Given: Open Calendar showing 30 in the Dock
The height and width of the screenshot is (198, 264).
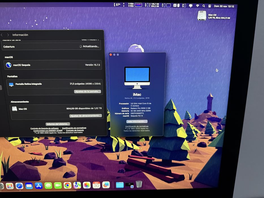Looking at the screenshot, I should (x=96, y=185).
